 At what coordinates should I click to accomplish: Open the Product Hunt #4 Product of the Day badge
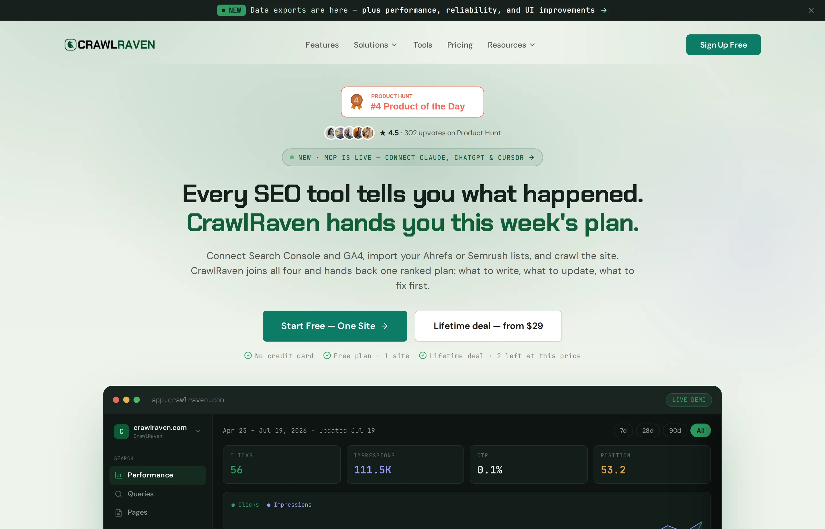[x=412, y=102]
